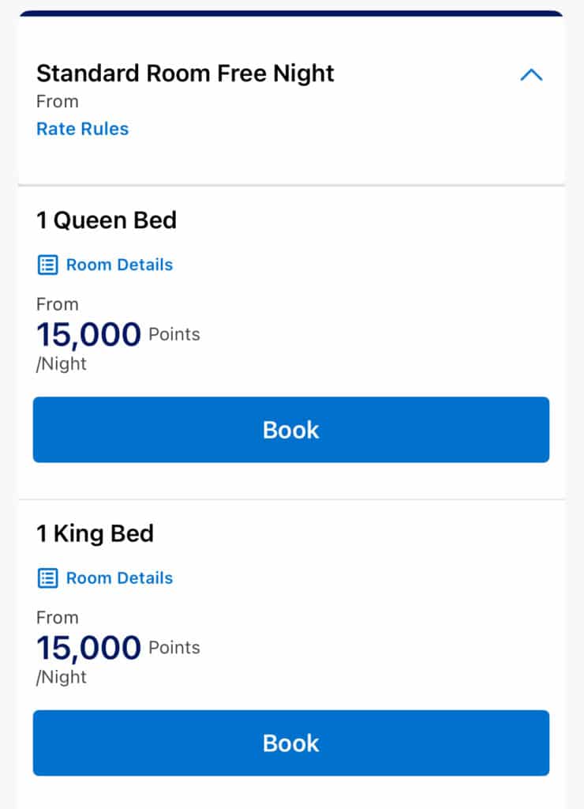Click the 15,000 price for Queen Bed
Screen dimensions: 584x809
tap(88, 335)
